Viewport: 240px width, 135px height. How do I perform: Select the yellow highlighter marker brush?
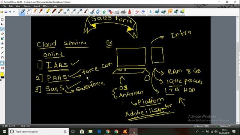coord(48,12)
